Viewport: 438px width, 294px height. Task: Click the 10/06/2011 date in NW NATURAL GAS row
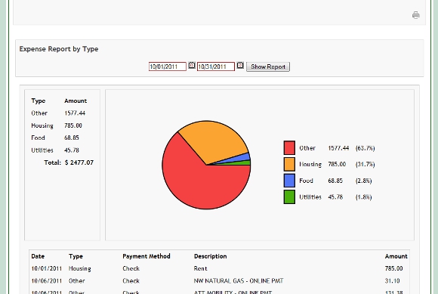tap(46, 281)
